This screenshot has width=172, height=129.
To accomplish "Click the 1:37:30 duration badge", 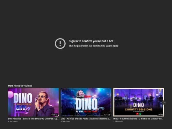I will click(107, 115).
